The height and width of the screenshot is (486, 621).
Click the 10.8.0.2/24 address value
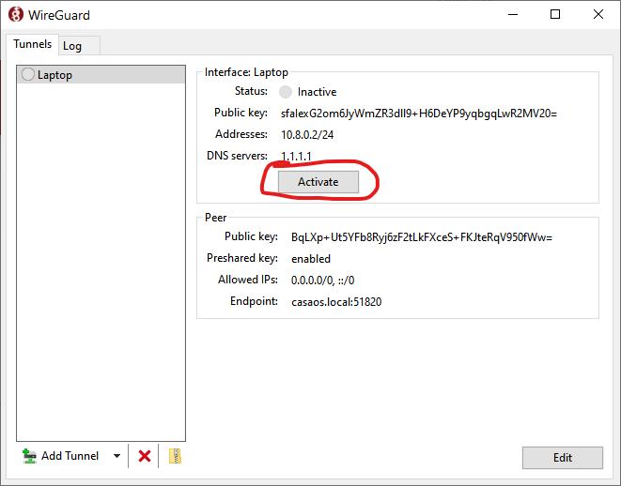pyautogui.click(x=307, y=135)
